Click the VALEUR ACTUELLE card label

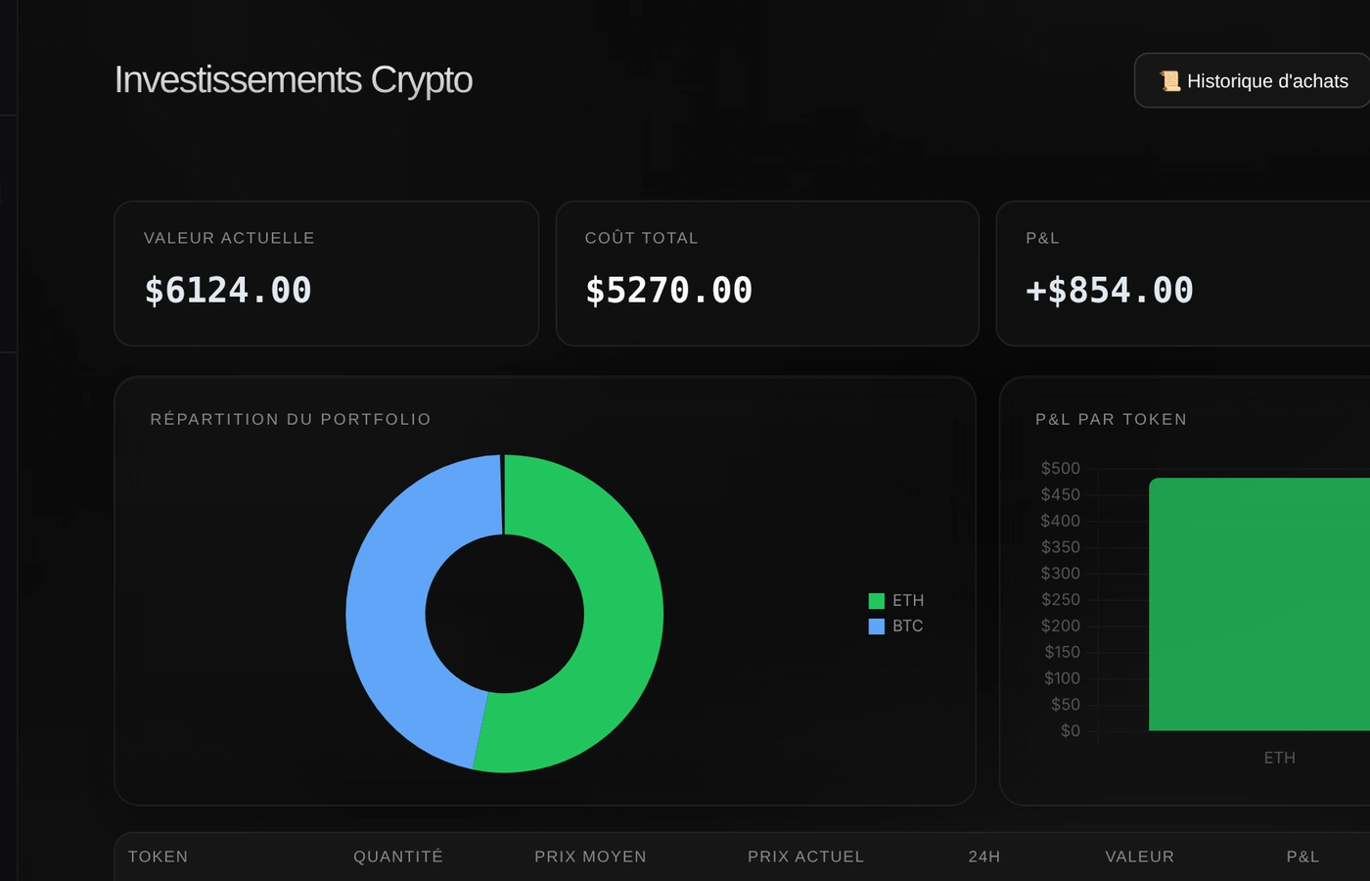[230, 238]
